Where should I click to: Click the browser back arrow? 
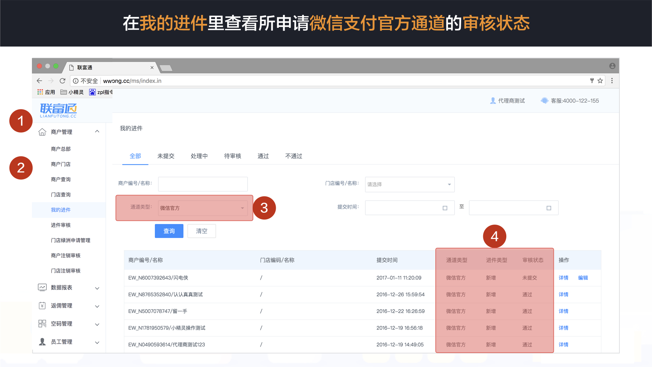pos(39,81)
